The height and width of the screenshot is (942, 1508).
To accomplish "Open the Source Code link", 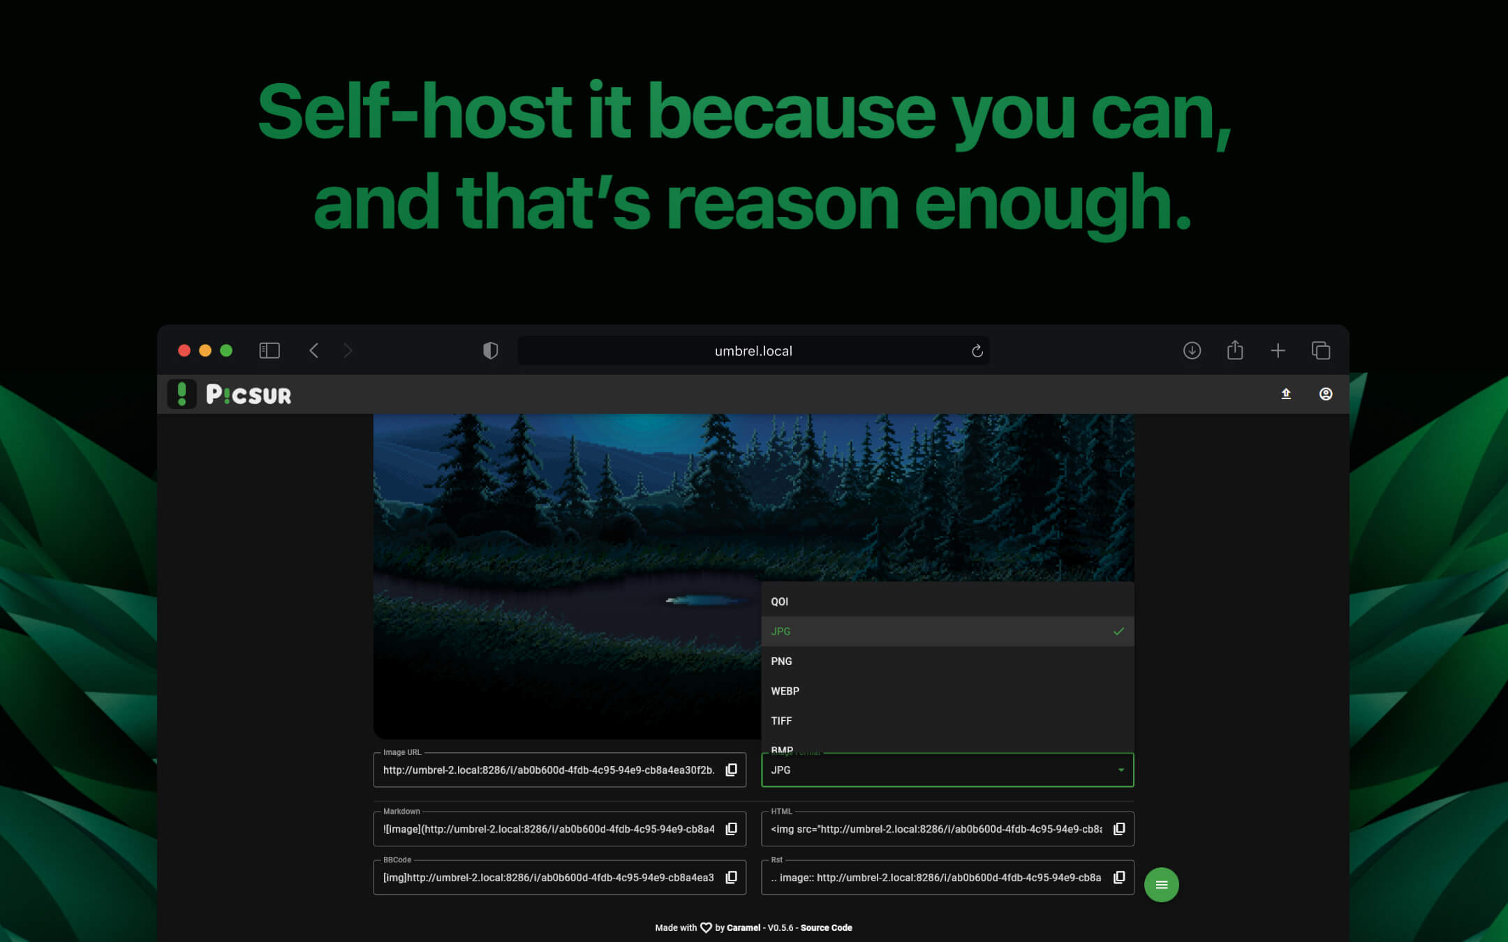I will pos(826,927).
